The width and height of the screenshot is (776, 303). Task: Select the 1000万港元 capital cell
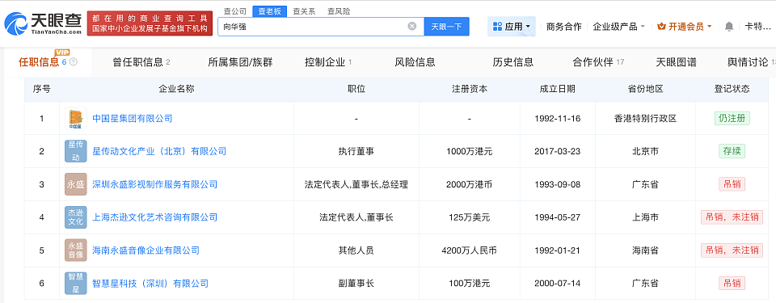click(x=469, y=151)
